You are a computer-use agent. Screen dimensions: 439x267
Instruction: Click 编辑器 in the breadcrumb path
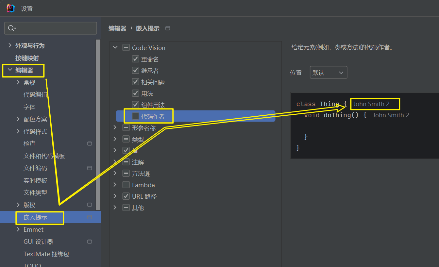(x=117, y=28)
